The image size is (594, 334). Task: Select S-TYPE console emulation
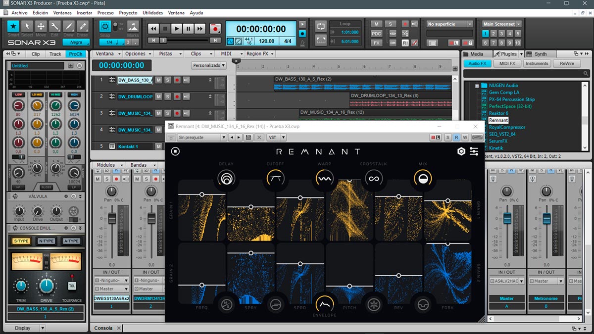[21, 241]
